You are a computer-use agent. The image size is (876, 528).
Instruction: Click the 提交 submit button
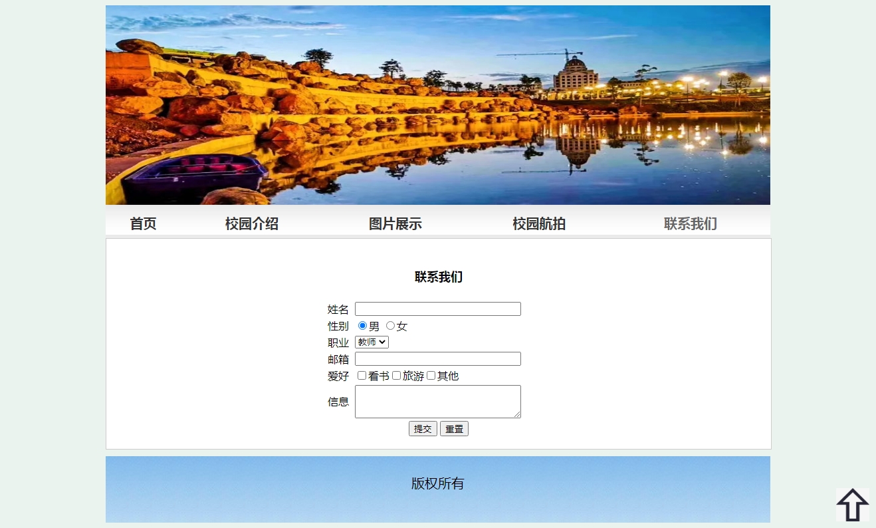(423, 429)
